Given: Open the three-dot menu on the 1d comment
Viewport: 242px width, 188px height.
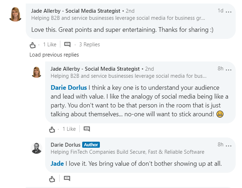Looking at the screenshot, I should 229,12.
